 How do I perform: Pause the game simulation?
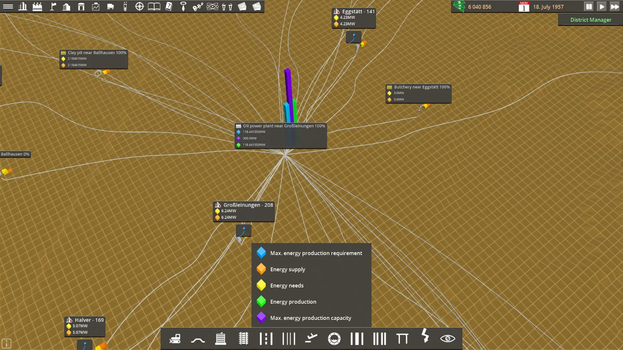click(x=589, y=6)
